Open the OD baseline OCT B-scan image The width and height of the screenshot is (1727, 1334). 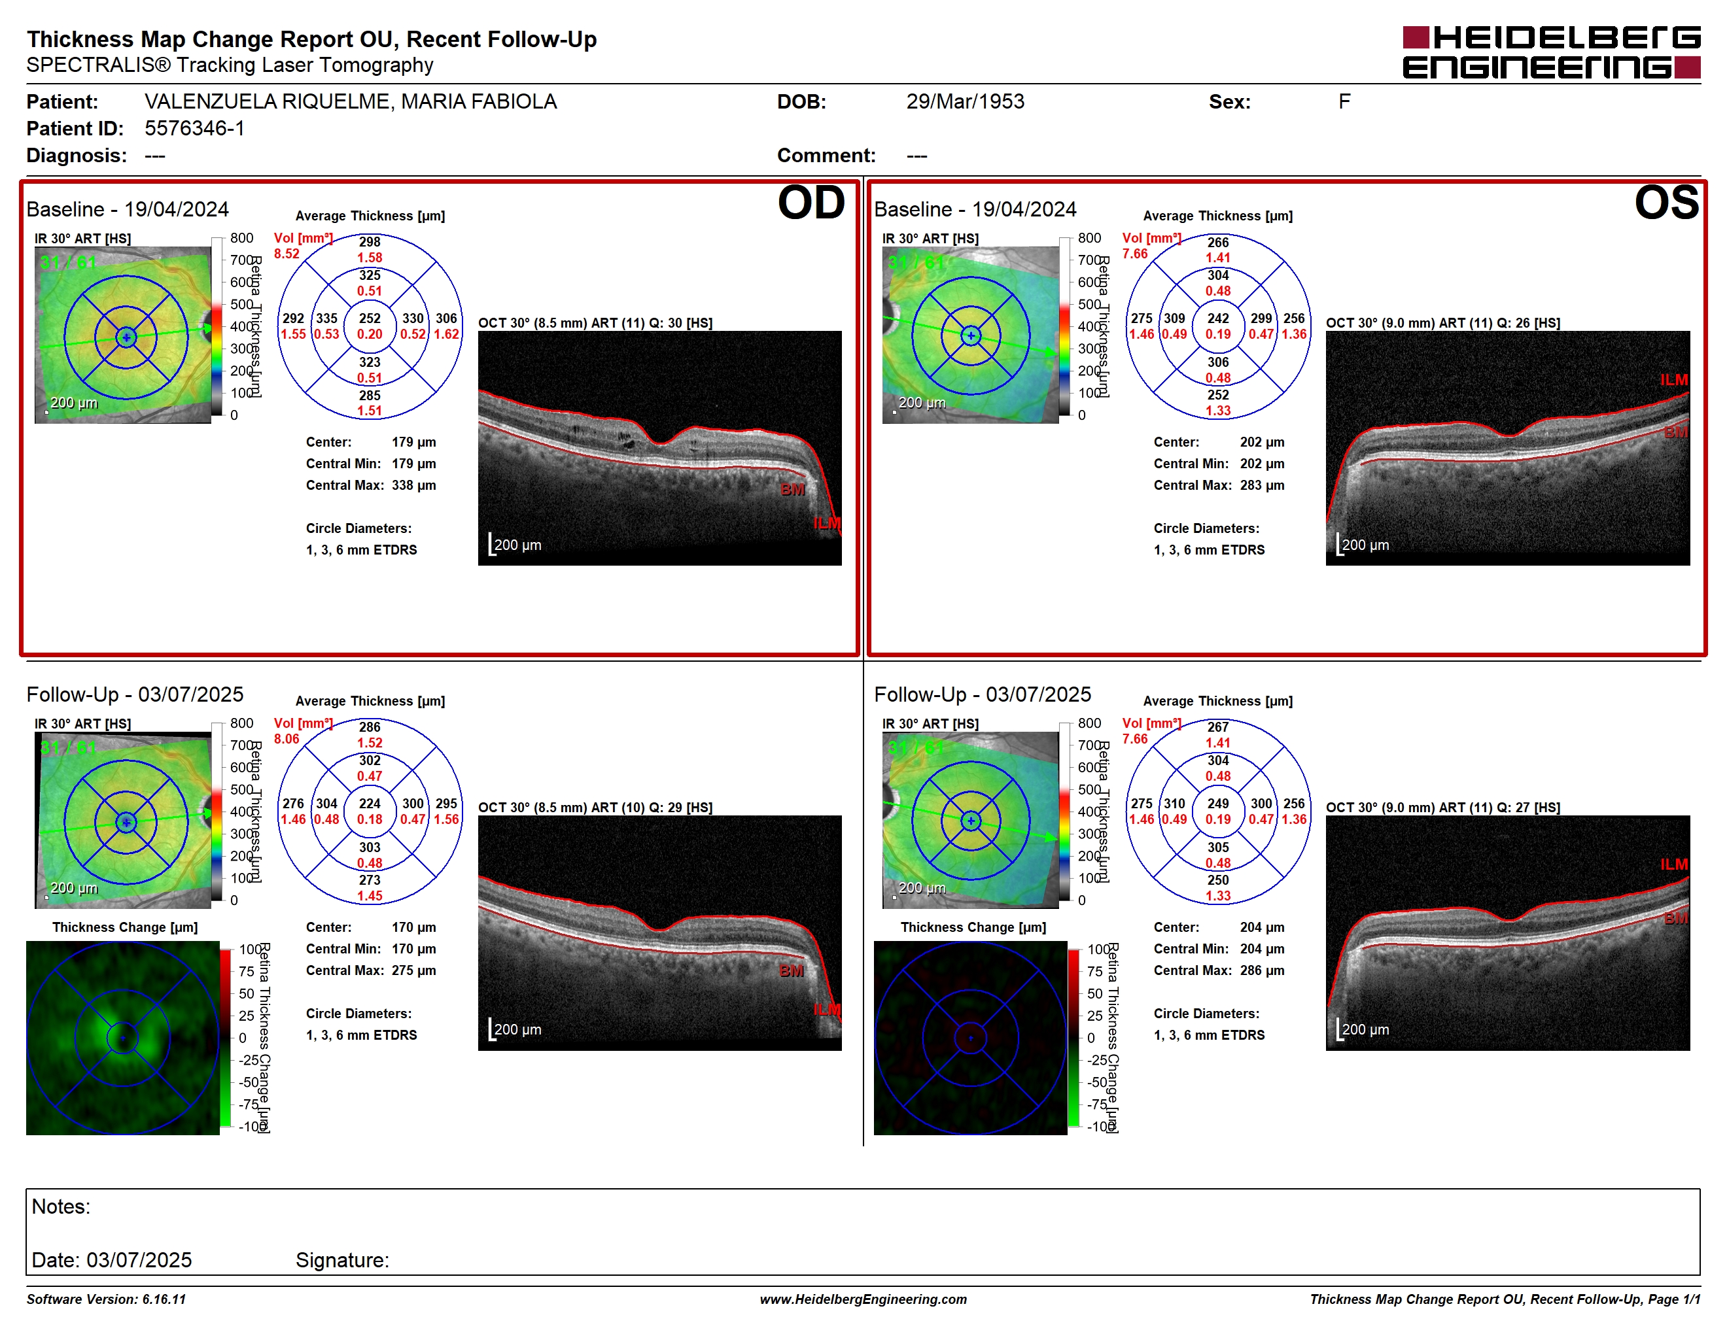point(659,448)
